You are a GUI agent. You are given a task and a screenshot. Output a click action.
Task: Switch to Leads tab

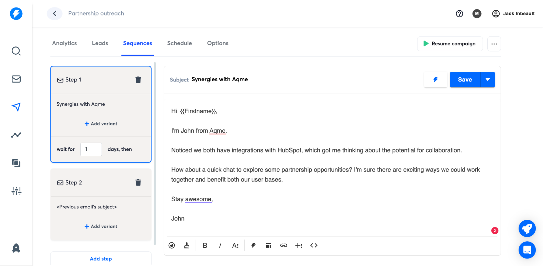point(100,43)
